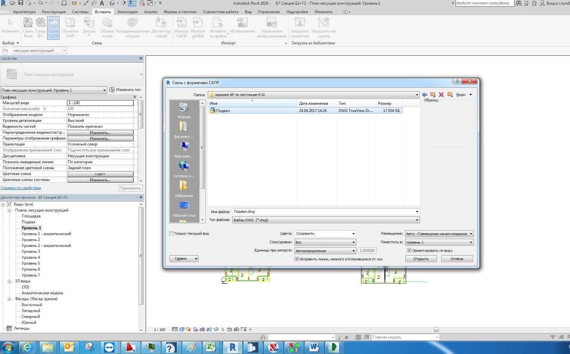Open the Слои/уровни dropdown

[x=325, y=242]
